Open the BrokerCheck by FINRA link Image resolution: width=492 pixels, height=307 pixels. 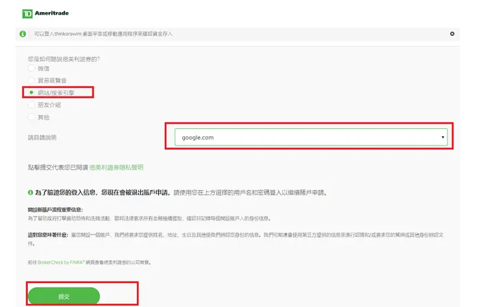61,262
